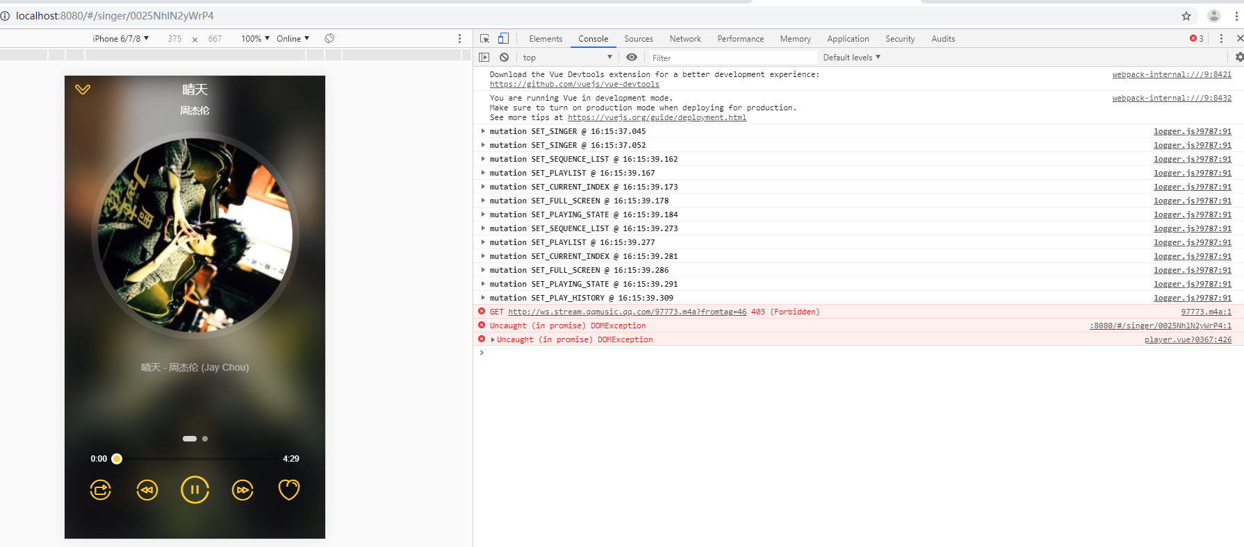Click the spinning album cover disc
Image resolution: width=1244 pixels, height=547 pixels.
[x=195, y=235]
